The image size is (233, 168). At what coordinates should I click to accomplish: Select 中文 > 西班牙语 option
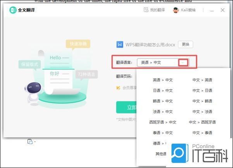pyautogui.click(x=202, y=122)
